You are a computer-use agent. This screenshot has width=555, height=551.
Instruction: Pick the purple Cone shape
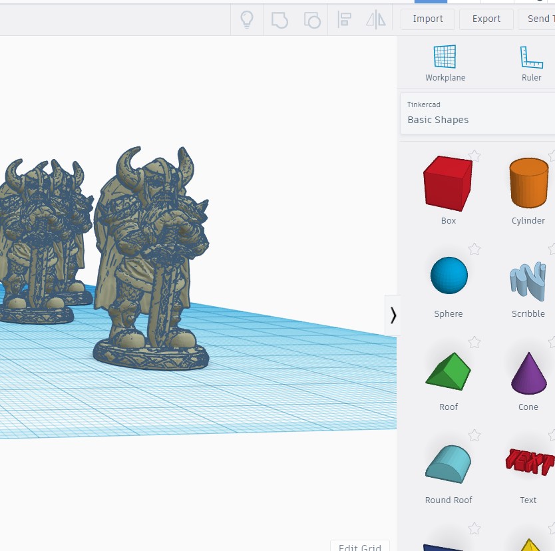(529, 373)
